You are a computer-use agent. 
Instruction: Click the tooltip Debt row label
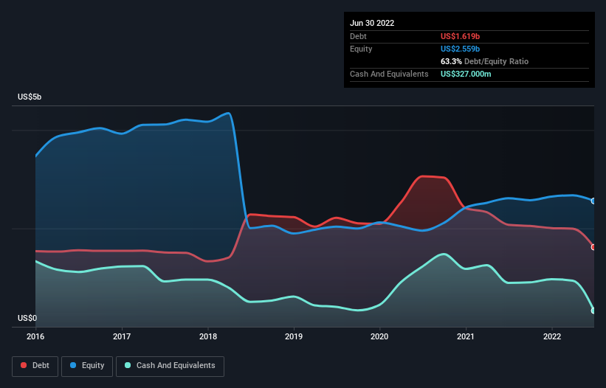tap(358, 36)
